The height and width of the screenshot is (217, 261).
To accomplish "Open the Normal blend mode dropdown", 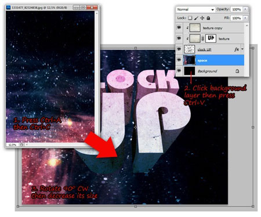I will click(195, 9).
